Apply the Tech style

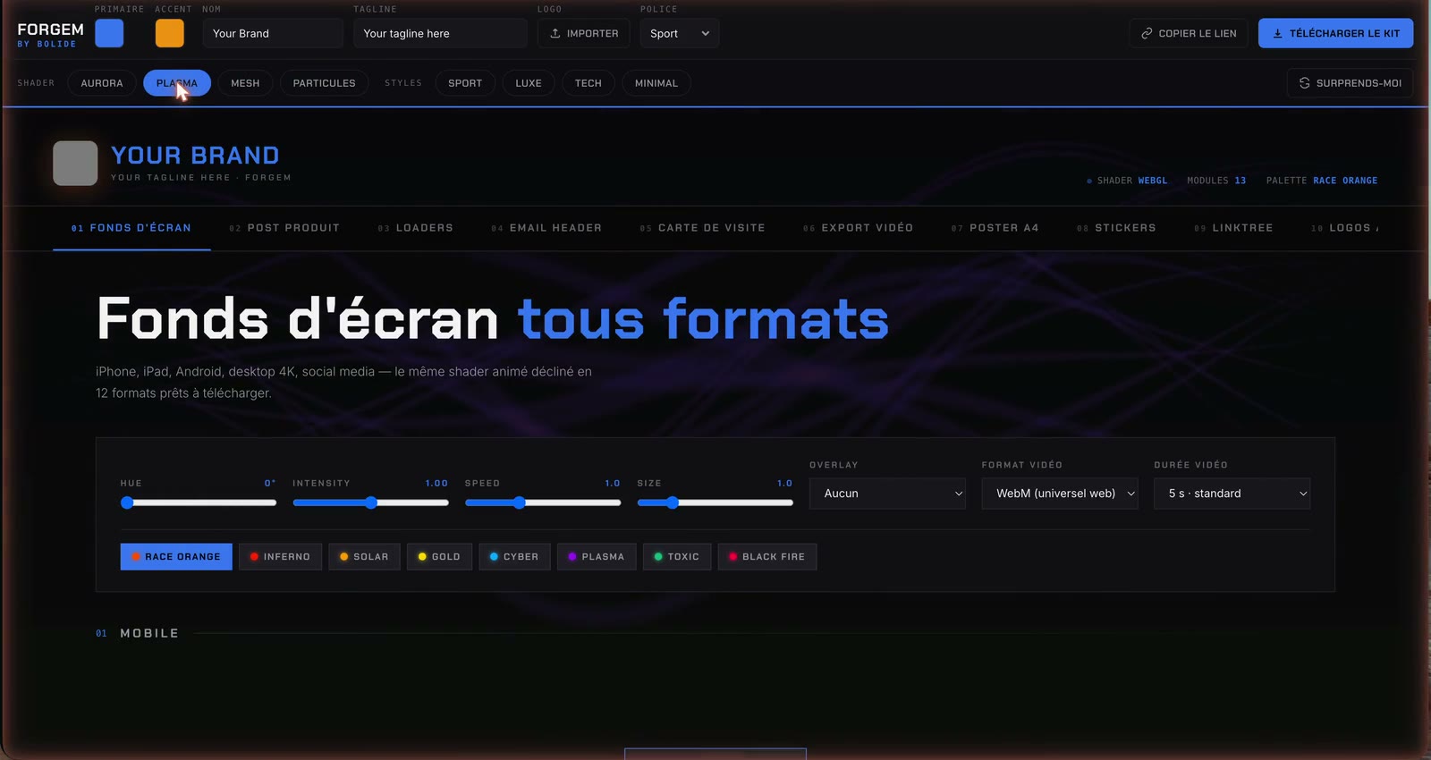[588, 83]
